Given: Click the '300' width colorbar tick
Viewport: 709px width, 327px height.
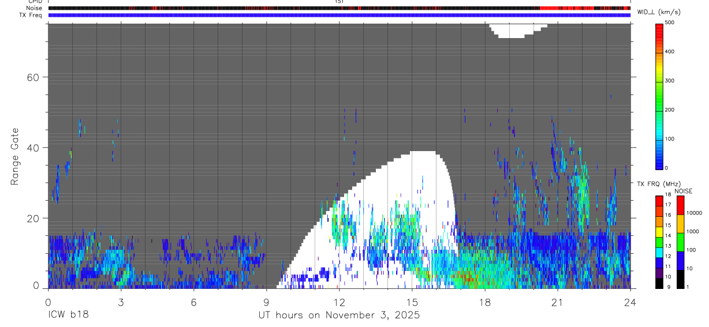Looking at the screenshot, I should [x=670, y=81].
